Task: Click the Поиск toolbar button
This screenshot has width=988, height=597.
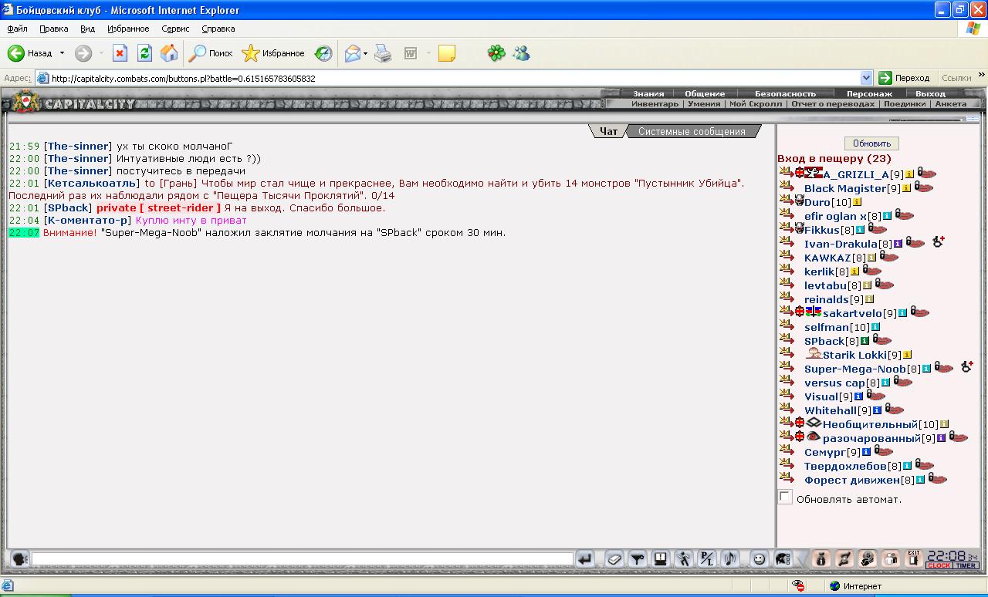Action: tap(211, 53)
